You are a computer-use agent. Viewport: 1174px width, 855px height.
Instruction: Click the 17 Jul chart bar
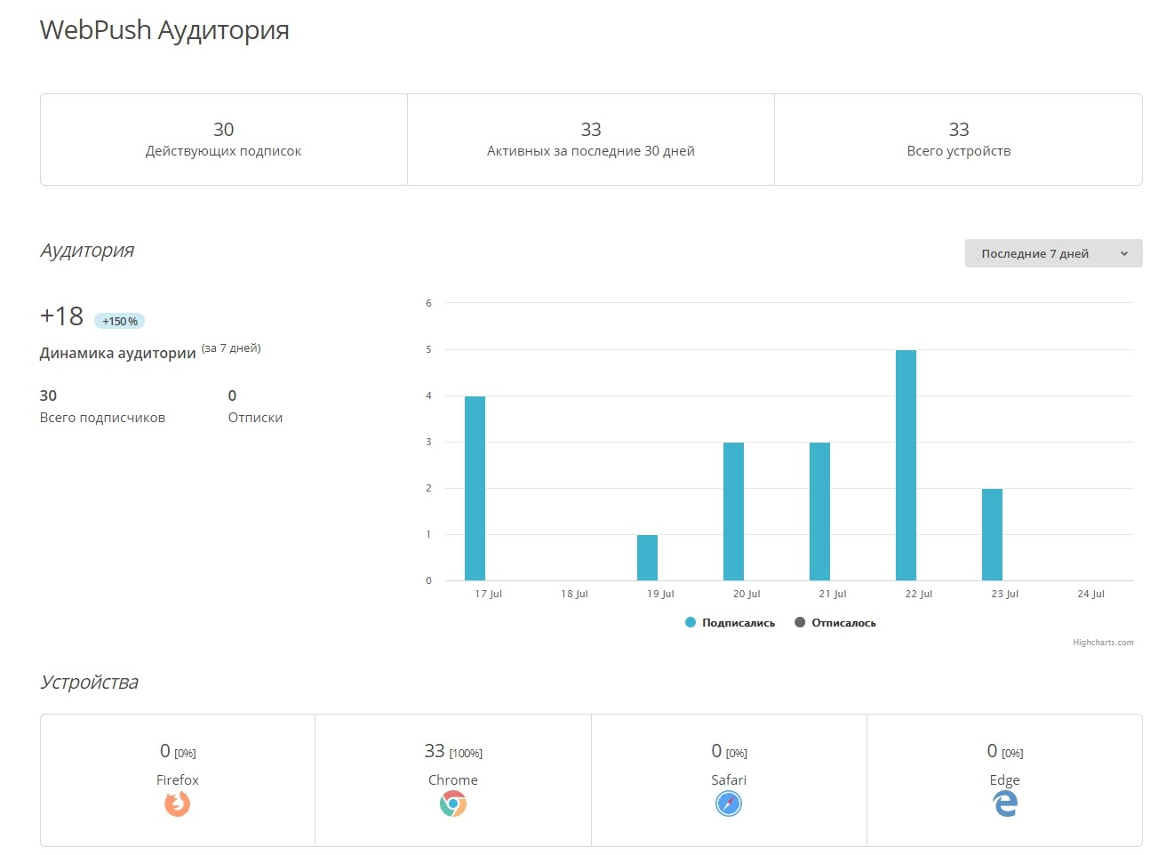pos(475,488)
